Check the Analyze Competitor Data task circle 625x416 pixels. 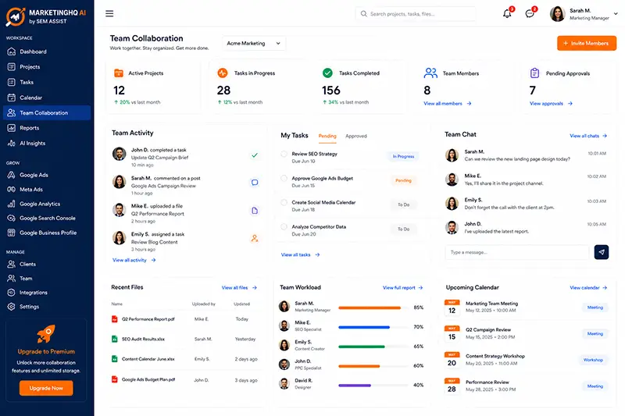click(284, 227)
